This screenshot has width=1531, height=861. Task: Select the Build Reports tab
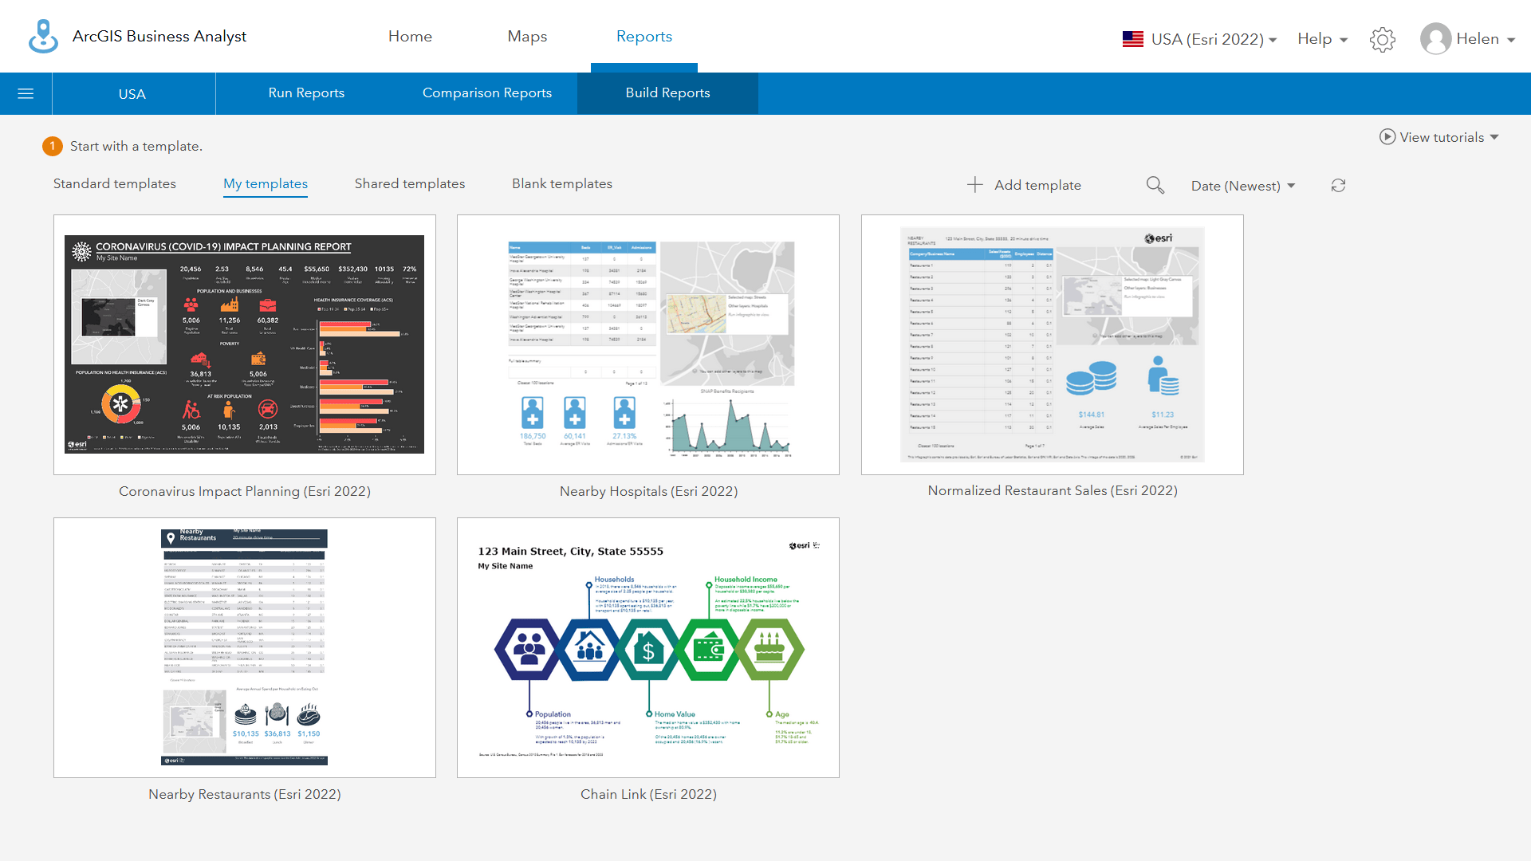(667, 92)
